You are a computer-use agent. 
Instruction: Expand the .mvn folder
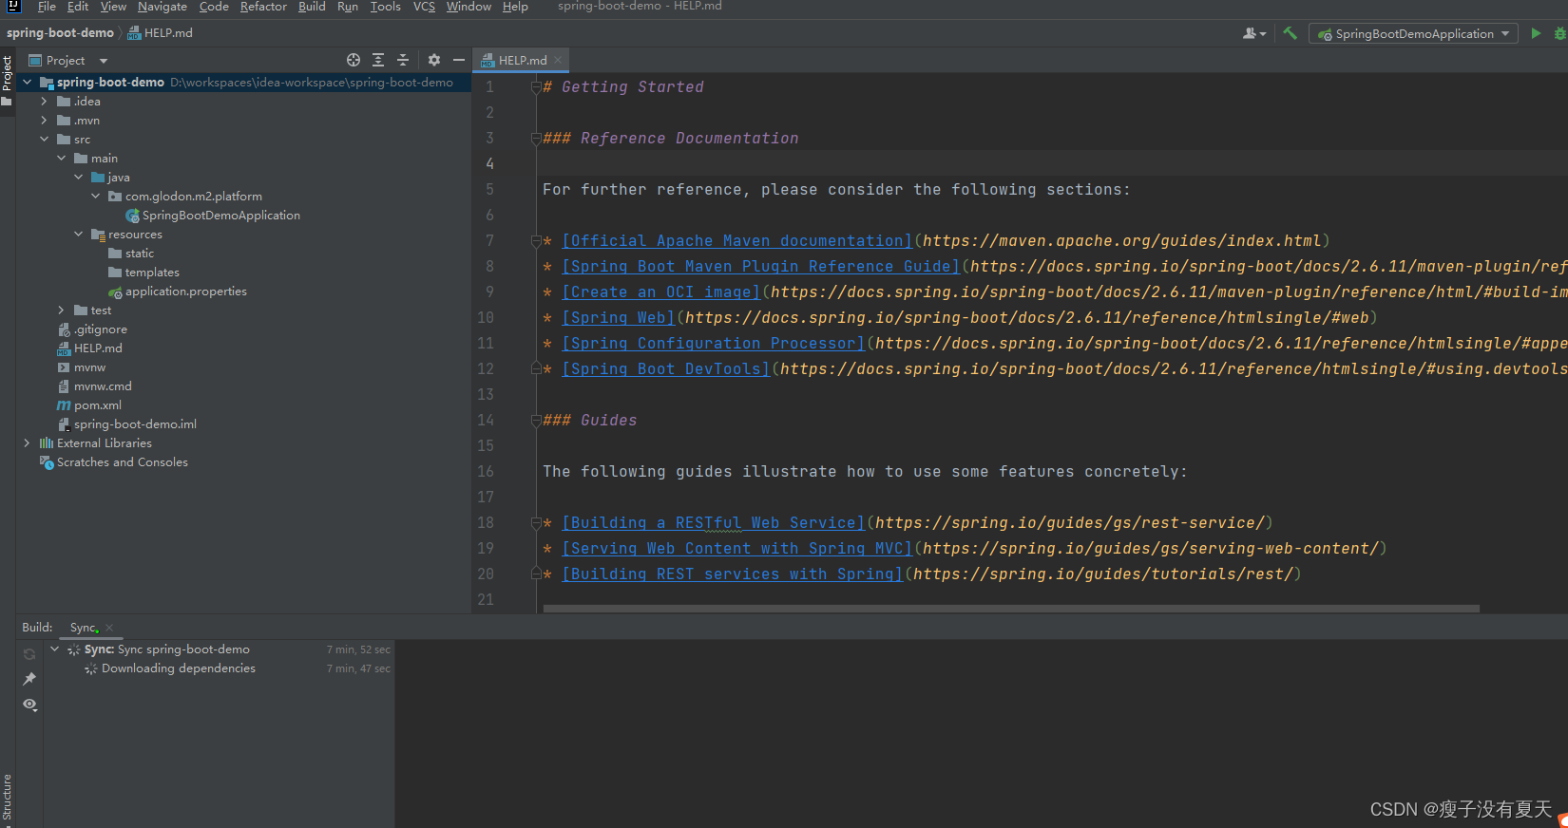44,121
